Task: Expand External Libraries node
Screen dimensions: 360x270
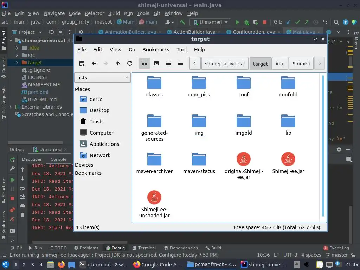Action: (x=11, y=107)
